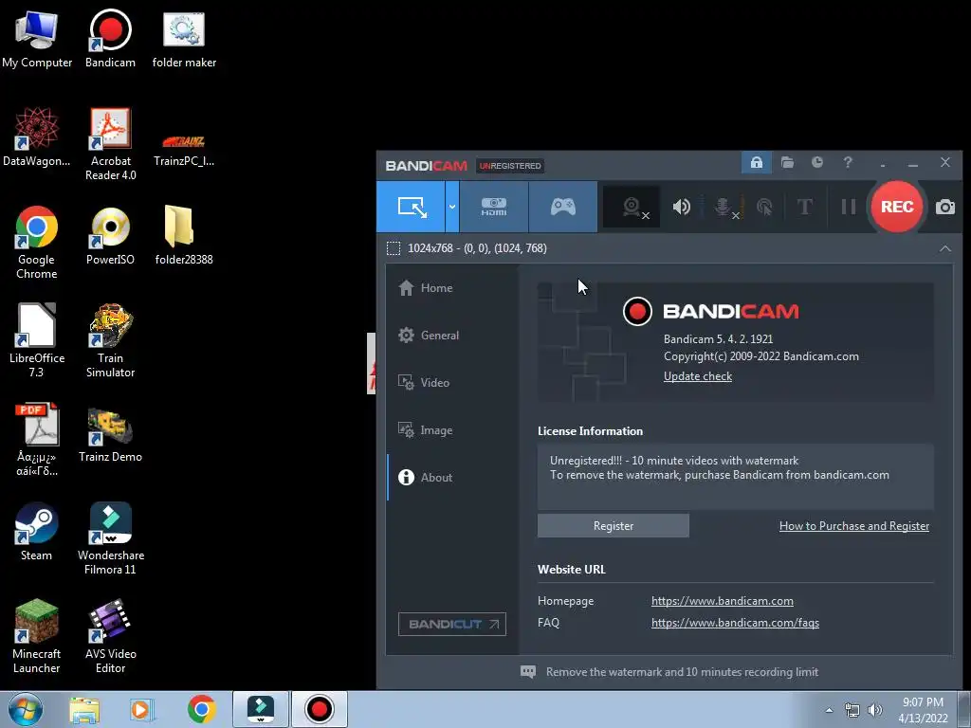The width and height of the screenshot is (971, 728).
Task: Switch to Filmora taskbar button
Action: click(x=261, y=709)
